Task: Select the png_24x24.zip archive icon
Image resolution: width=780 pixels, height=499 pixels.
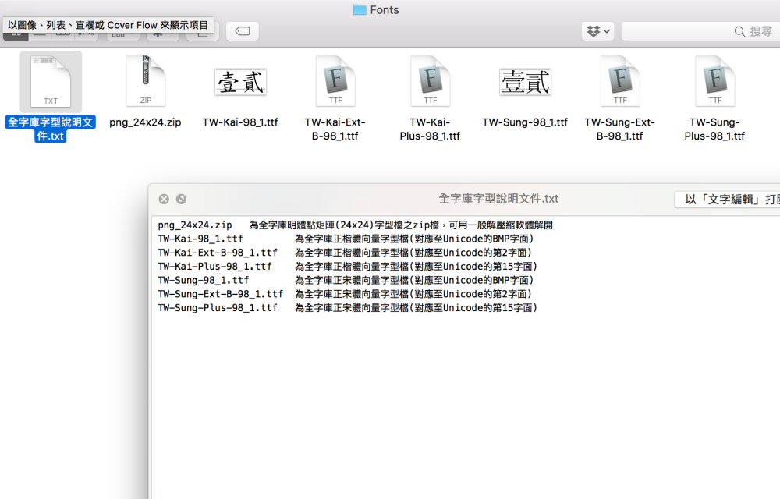Action: 146,81
